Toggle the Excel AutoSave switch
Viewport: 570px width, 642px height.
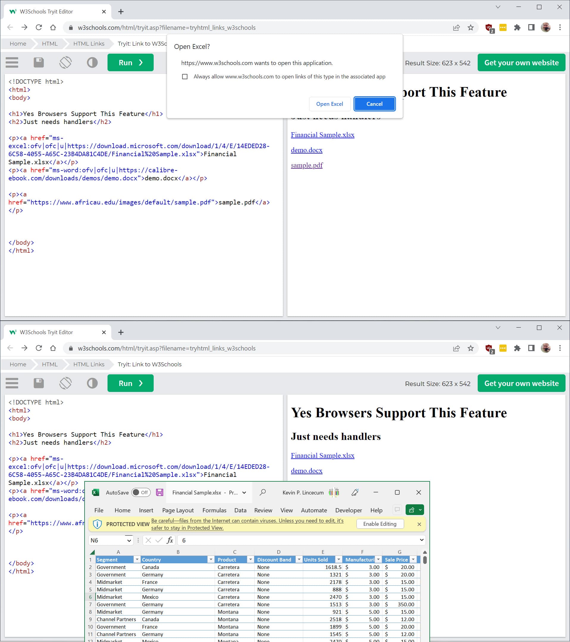[x=141, y=492]
